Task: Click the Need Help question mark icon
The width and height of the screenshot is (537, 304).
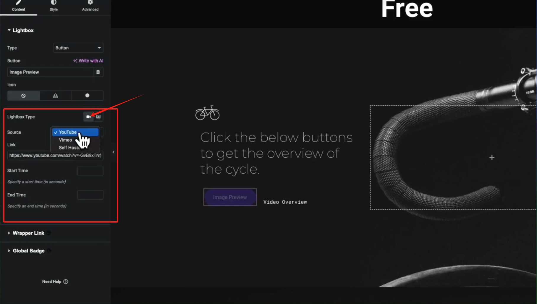Action: coord(66,282)
